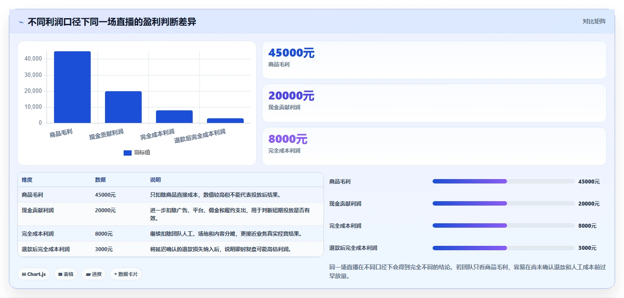Click the 商品毛利 progress bar
This screenshot has height=298, width=624.
pos(503,181)
